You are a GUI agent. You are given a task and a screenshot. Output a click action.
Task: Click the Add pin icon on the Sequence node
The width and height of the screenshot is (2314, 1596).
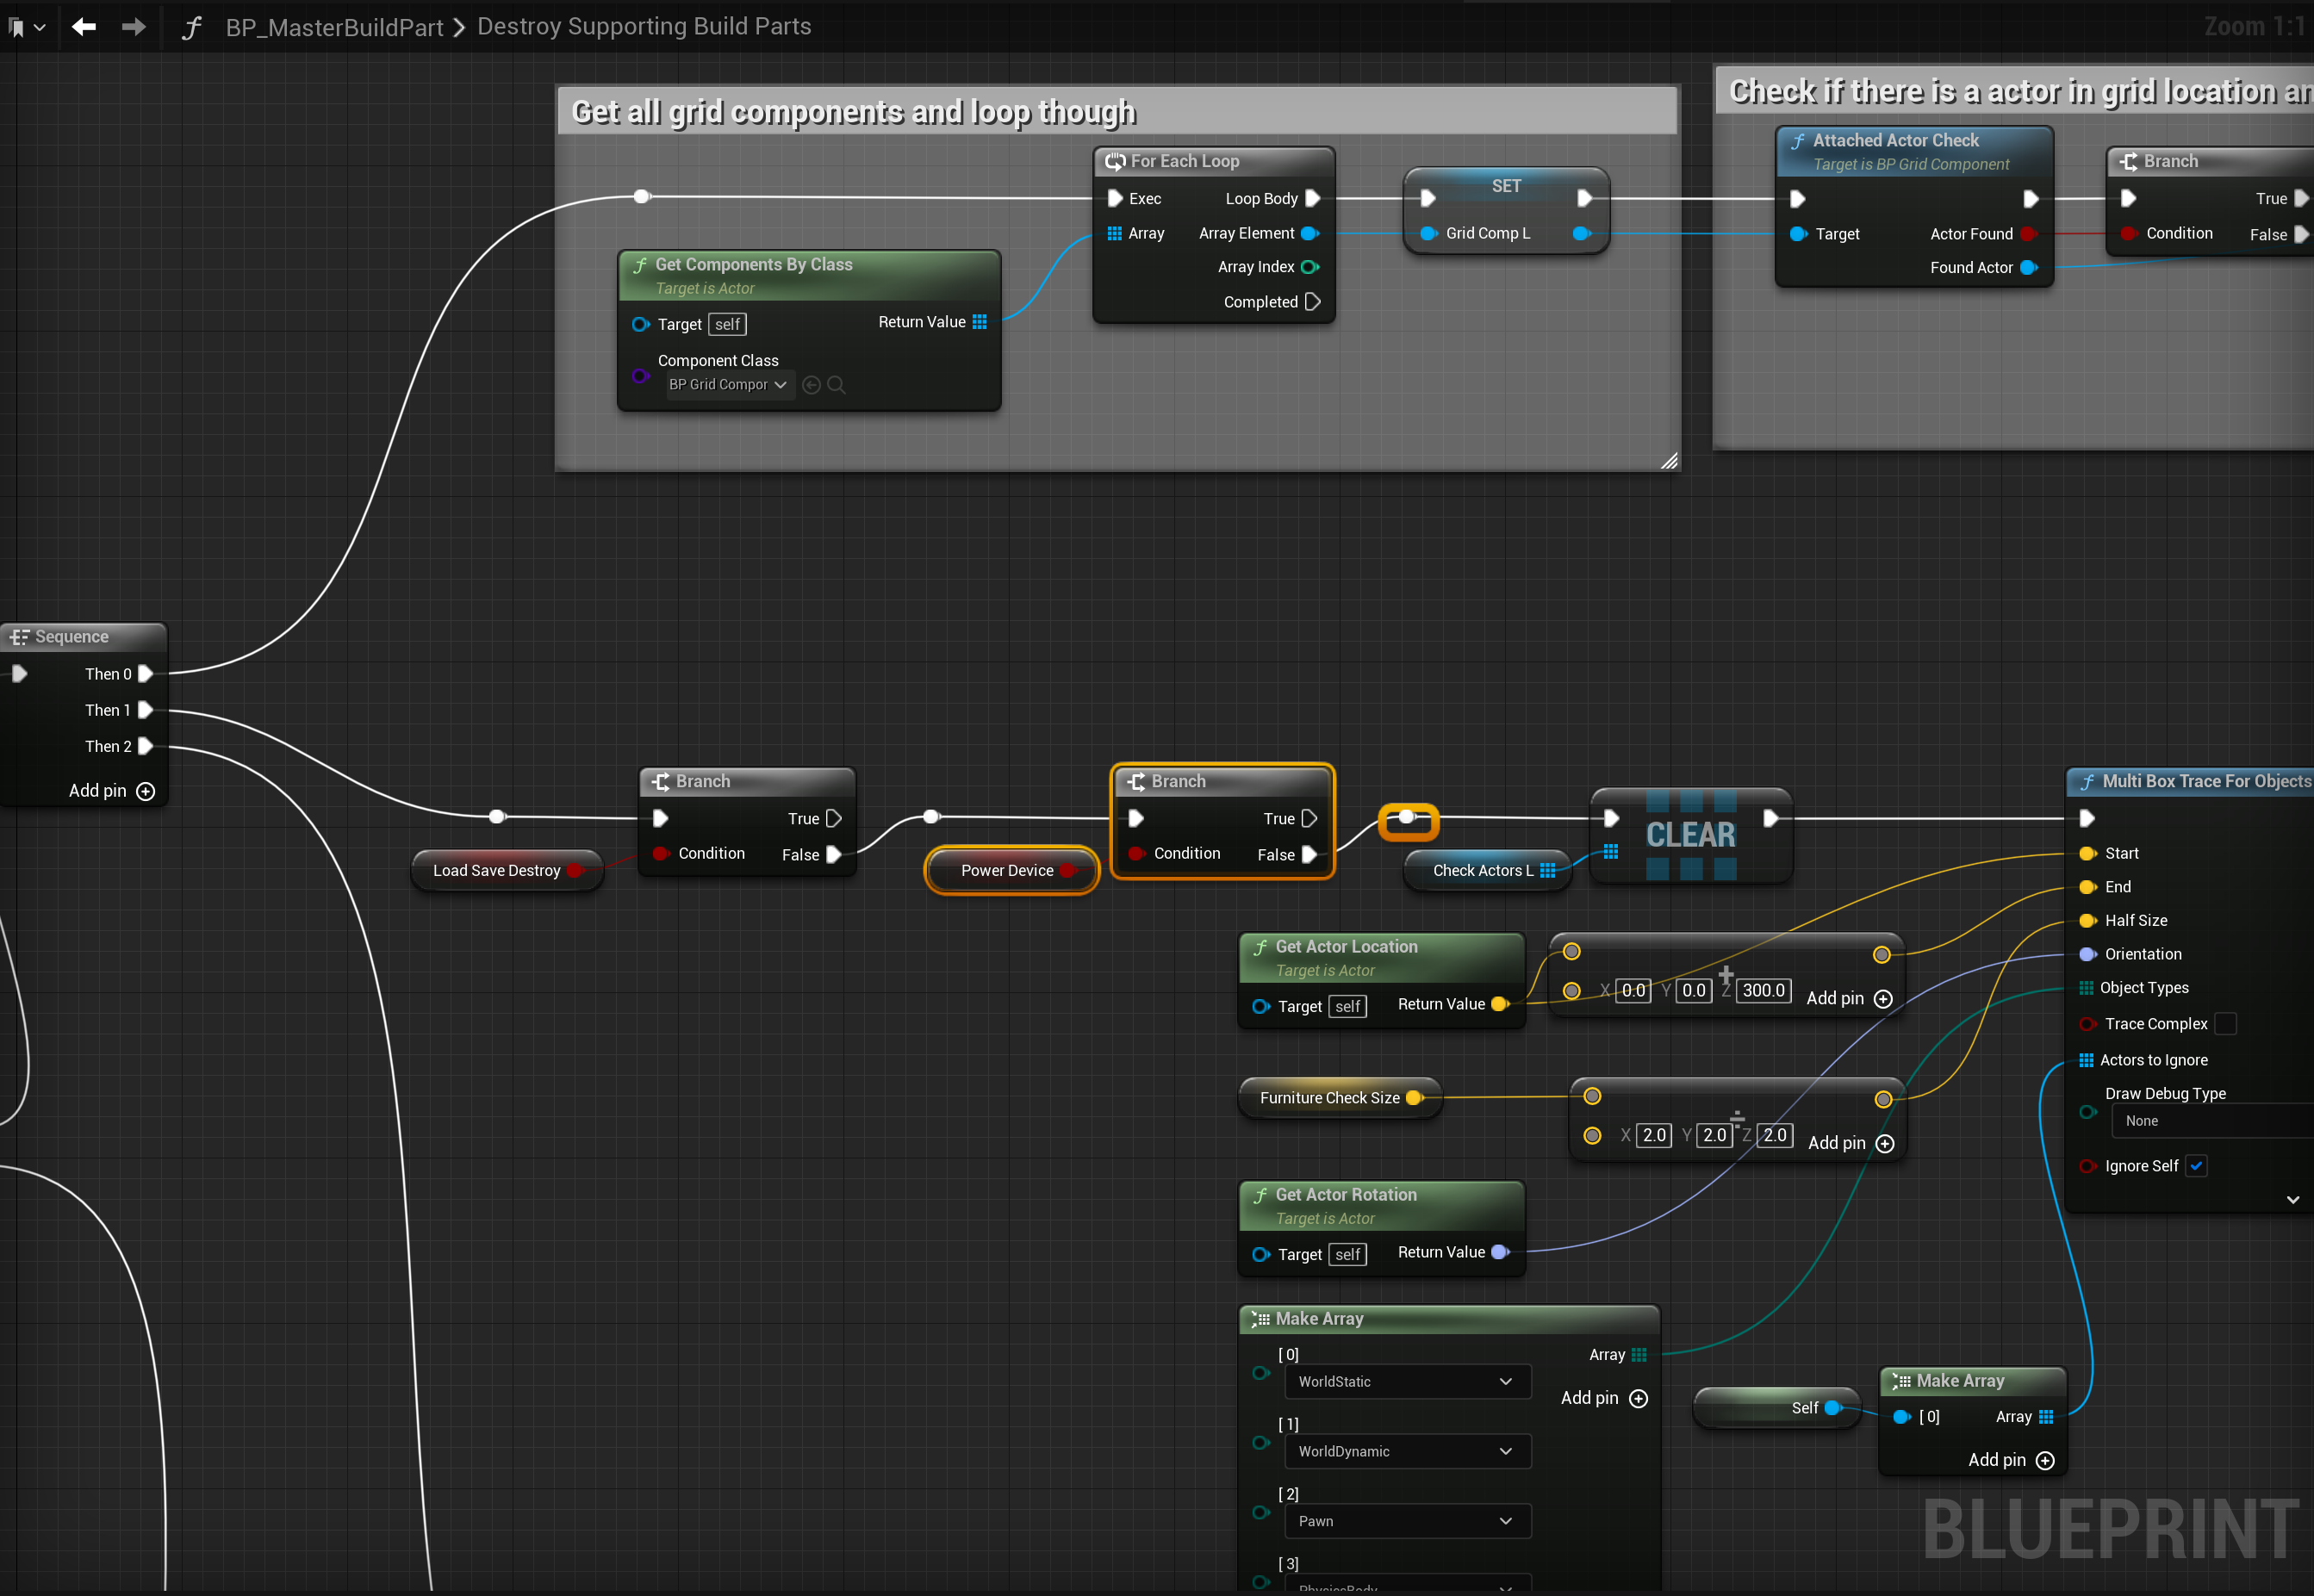point(146,791)
